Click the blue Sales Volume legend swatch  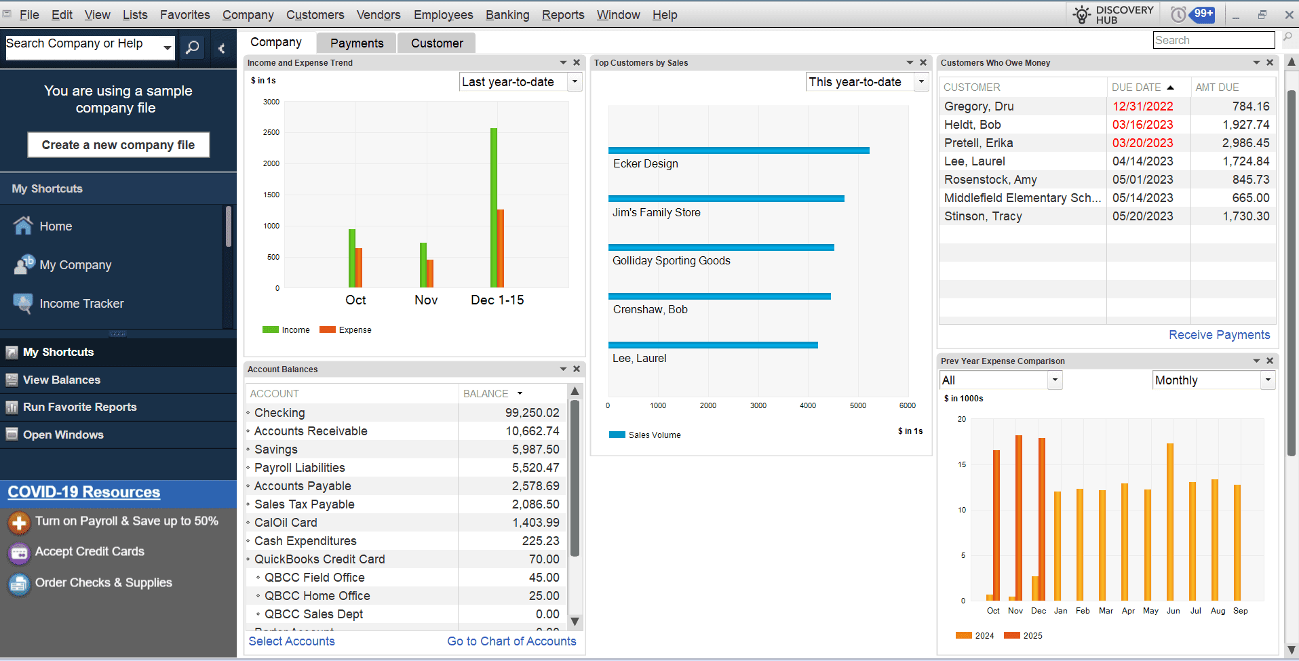[617, 435]
